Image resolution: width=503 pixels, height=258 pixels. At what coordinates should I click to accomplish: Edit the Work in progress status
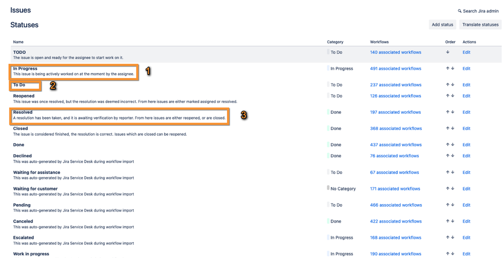coord(466,254)
